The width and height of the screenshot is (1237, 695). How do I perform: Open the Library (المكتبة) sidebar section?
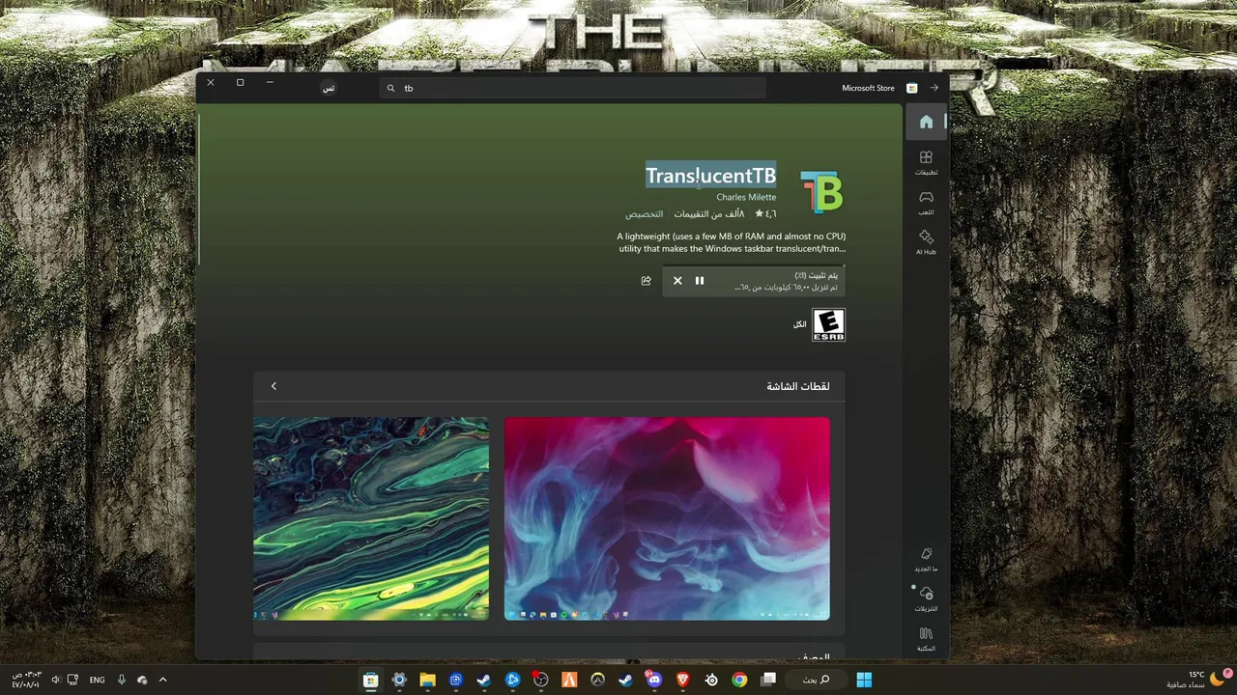pyautogui.click(x=926, y=639)
